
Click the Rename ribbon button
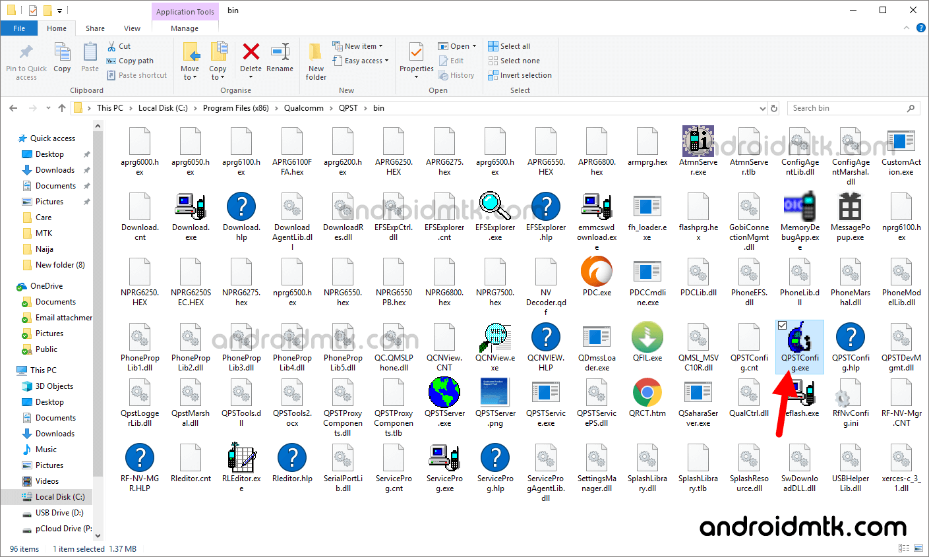[x=280, y=58]
